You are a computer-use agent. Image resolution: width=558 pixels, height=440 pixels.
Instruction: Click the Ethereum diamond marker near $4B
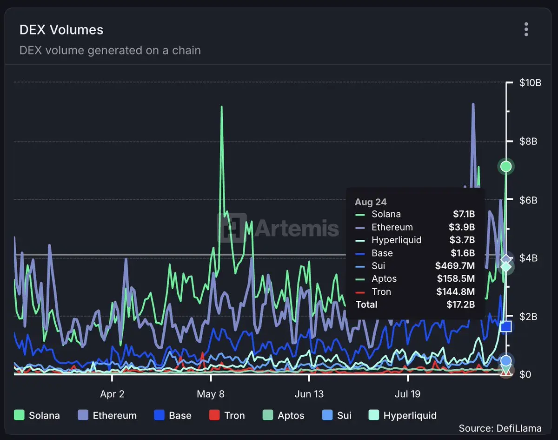506,259
